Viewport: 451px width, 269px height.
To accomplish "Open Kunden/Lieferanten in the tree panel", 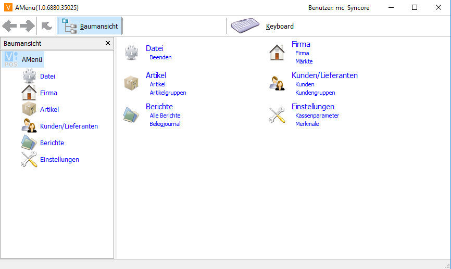I will pyautogui.click(x=69, y=126).
